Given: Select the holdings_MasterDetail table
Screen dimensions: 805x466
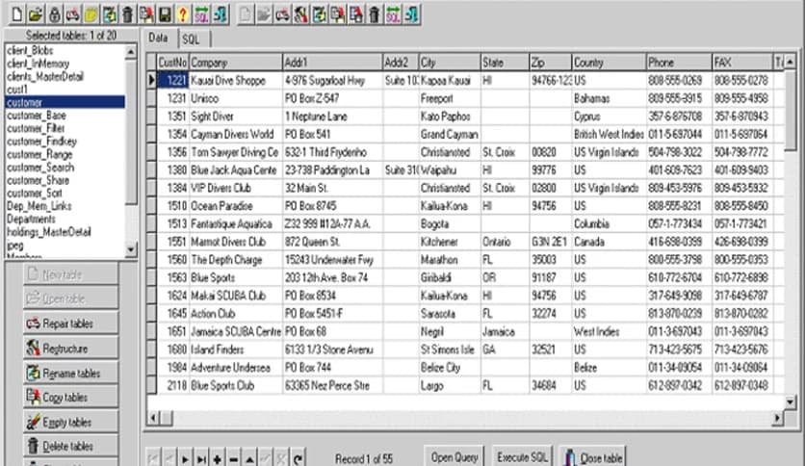Looking at the screenshot, I should pos(65,232).
